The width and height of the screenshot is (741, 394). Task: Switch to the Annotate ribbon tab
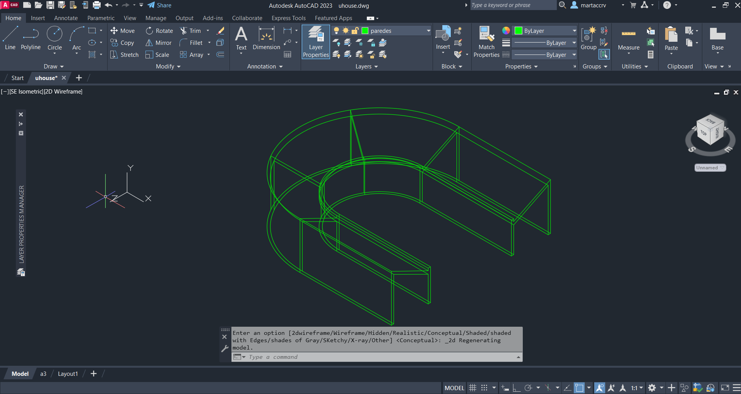(x=66, y=18)
